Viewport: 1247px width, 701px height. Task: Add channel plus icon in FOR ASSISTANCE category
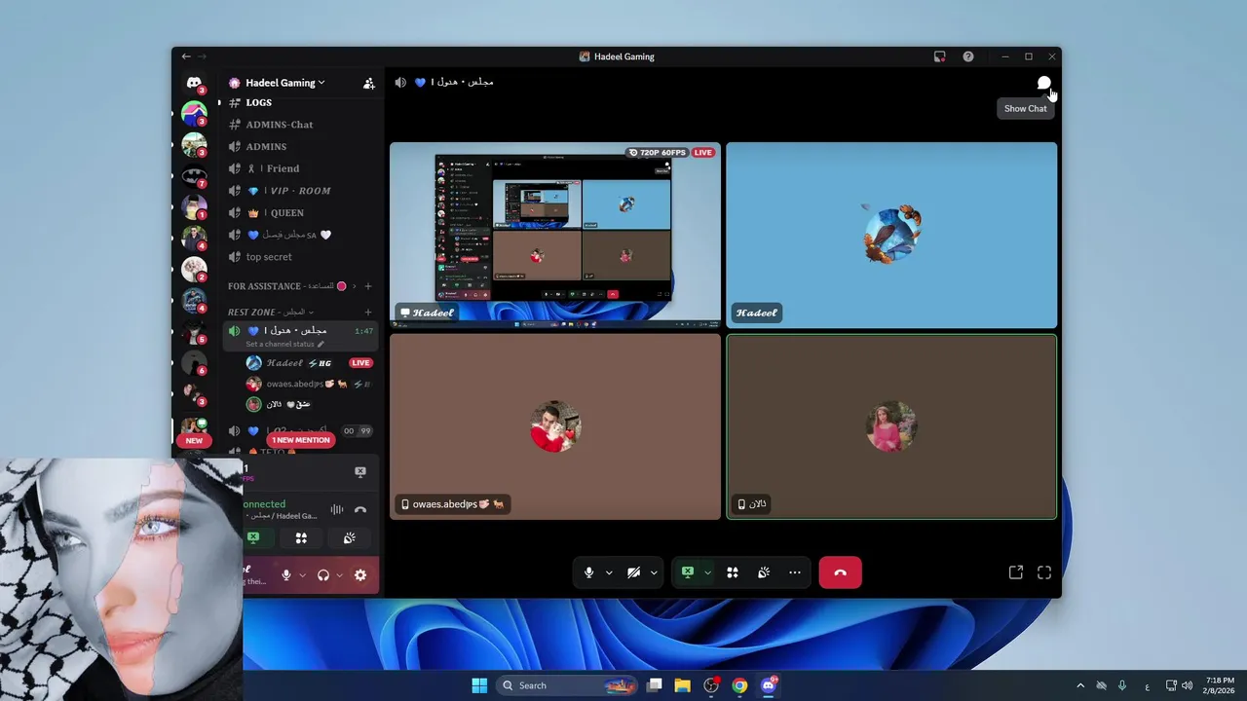click(368, 286)
